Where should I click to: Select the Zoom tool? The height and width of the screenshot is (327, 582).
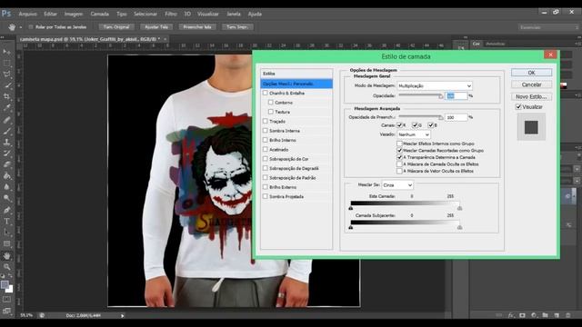[x=6, y=266]
